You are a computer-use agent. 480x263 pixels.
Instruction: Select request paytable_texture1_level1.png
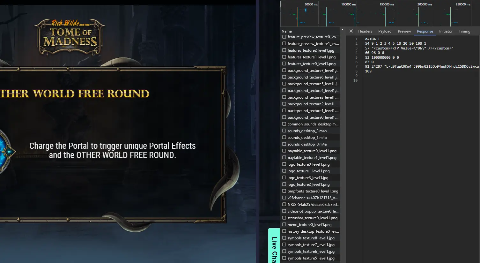(312, 158)
